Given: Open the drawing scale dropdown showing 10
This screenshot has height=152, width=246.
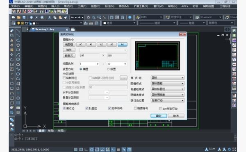Looking at the screenshot, I should click(117, 64).
